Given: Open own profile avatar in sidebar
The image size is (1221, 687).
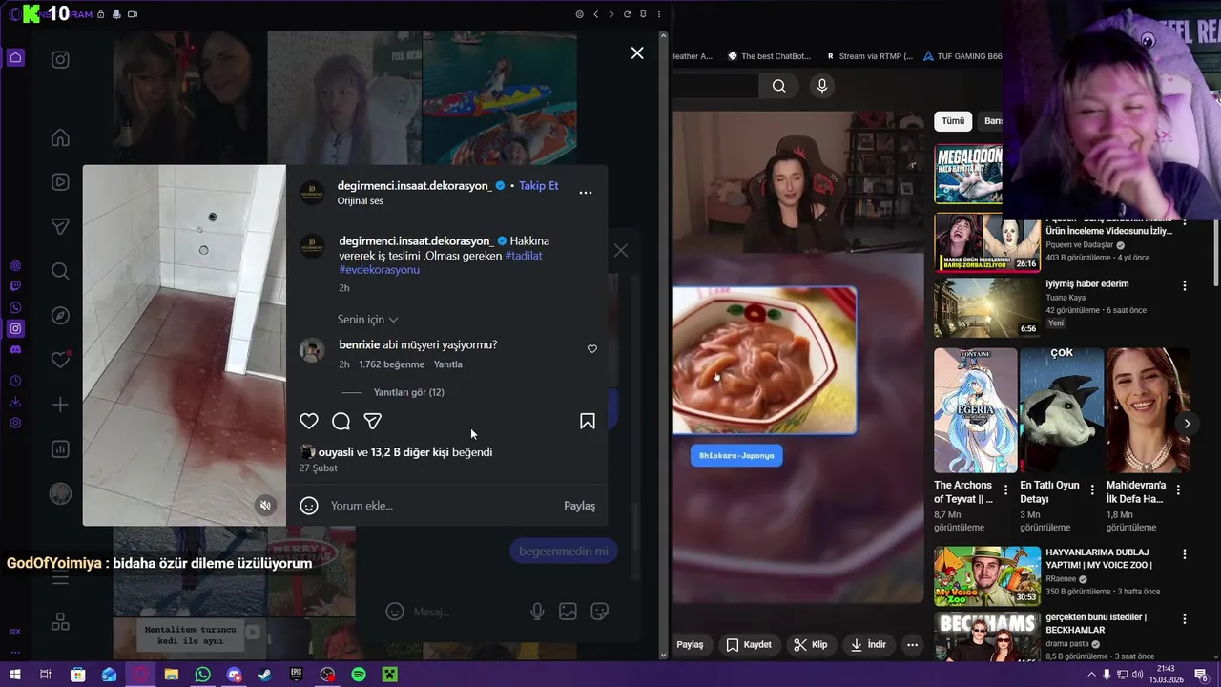Looking at the screenshot, I should tap(60, 493).
